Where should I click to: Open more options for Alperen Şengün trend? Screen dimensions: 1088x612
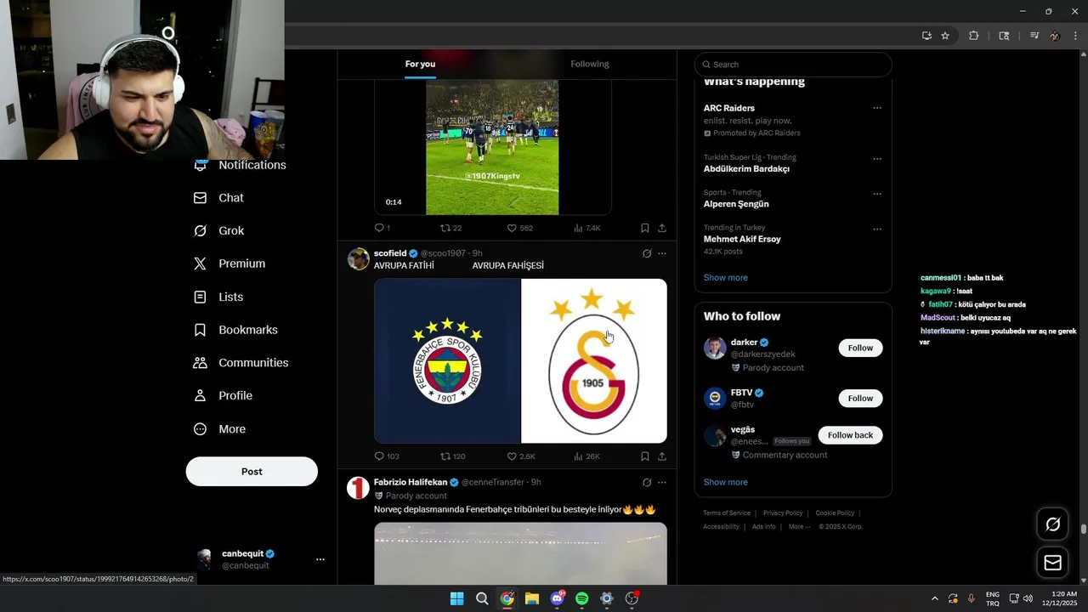pos(877,194)
